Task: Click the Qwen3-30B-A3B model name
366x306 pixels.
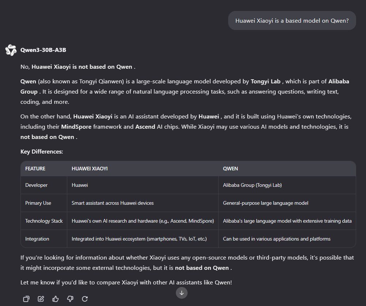Action: click(x=43, y=50)
